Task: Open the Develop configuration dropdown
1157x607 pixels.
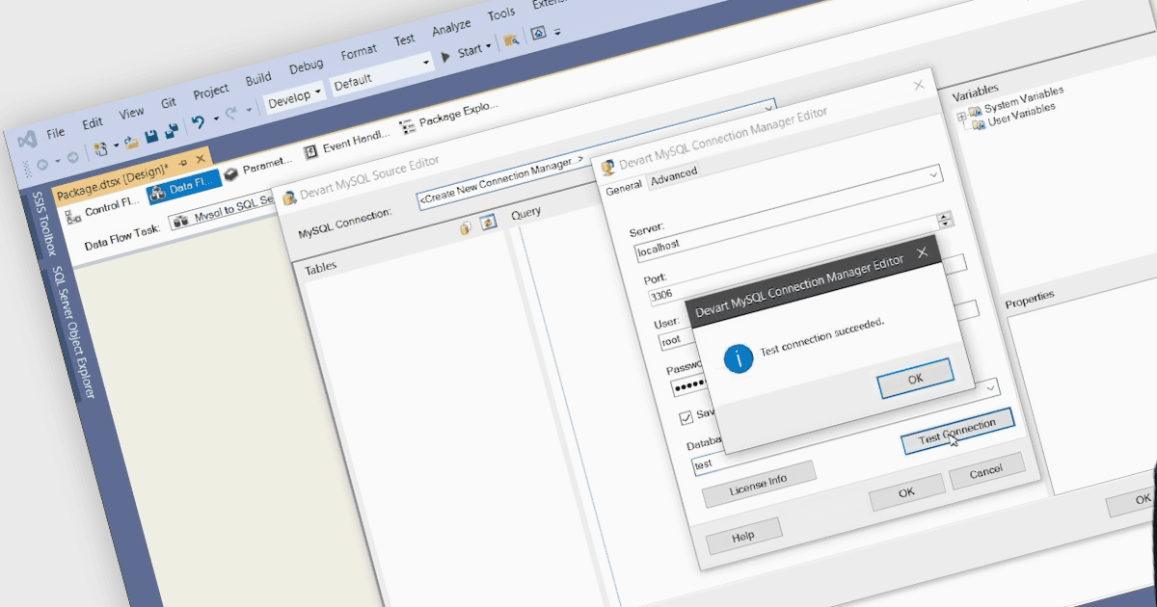Action: pyautogui.click(x=318, y=92)
